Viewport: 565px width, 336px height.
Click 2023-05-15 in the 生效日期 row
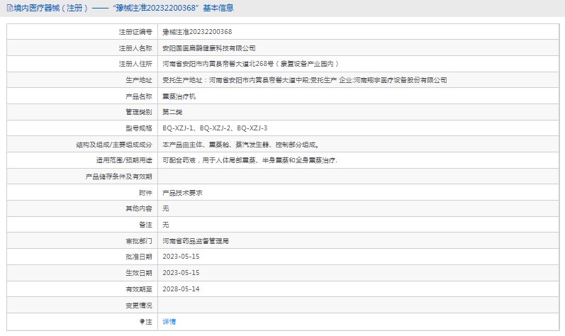(x=181, y=273)
